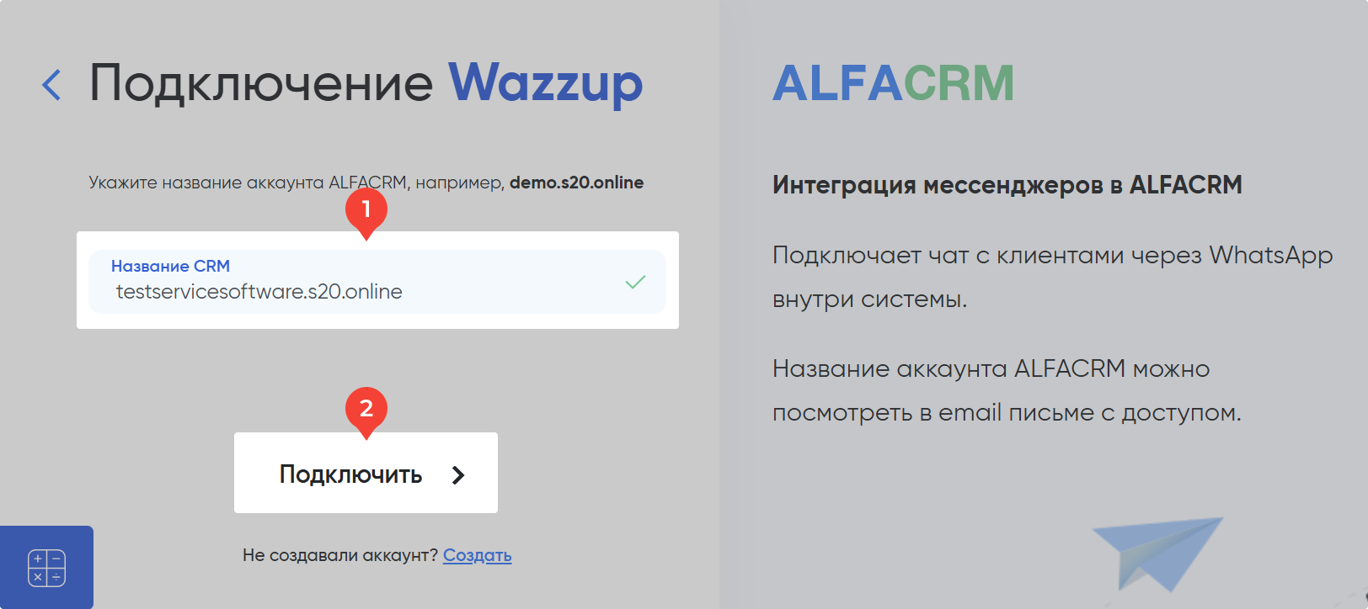Viewport: 1368px width, 609px height.
Task: Click the 'Интеграция мессенджеров в ALFACRM' heading
Action: (1007, 184)
